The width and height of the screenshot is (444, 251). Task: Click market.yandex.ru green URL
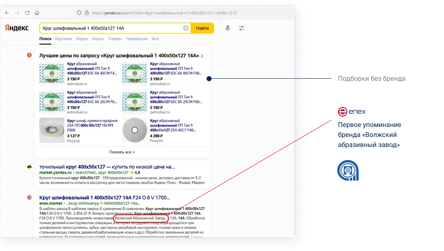pos(55,172)
